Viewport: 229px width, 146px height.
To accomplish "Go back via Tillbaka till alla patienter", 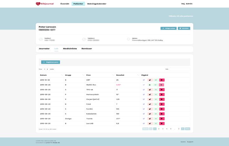I will click(181, 16).
